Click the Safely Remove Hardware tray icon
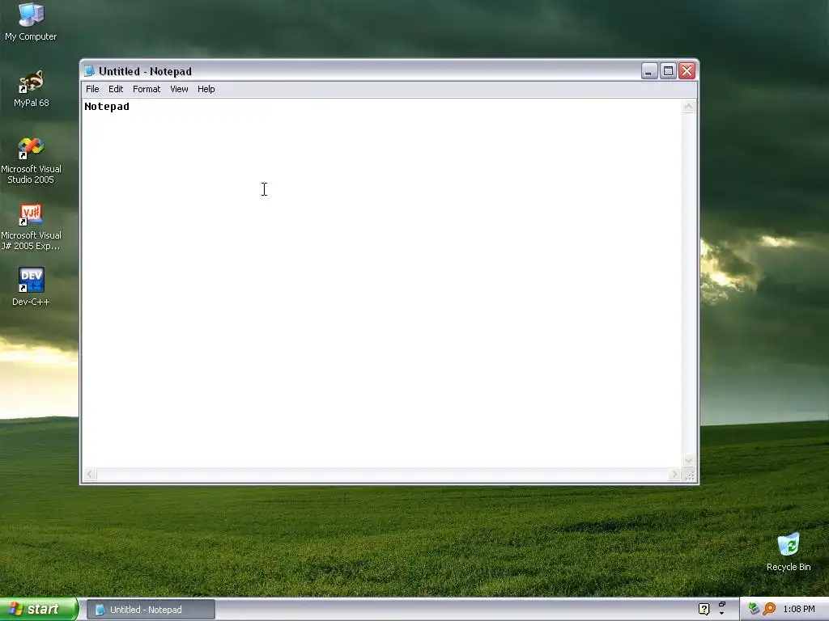The image size is (829, 621). pyautogui.click(x=754, y=609)
